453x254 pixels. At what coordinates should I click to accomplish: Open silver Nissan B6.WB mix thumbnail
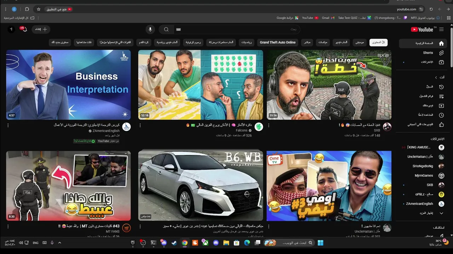[x=200, y=186]
